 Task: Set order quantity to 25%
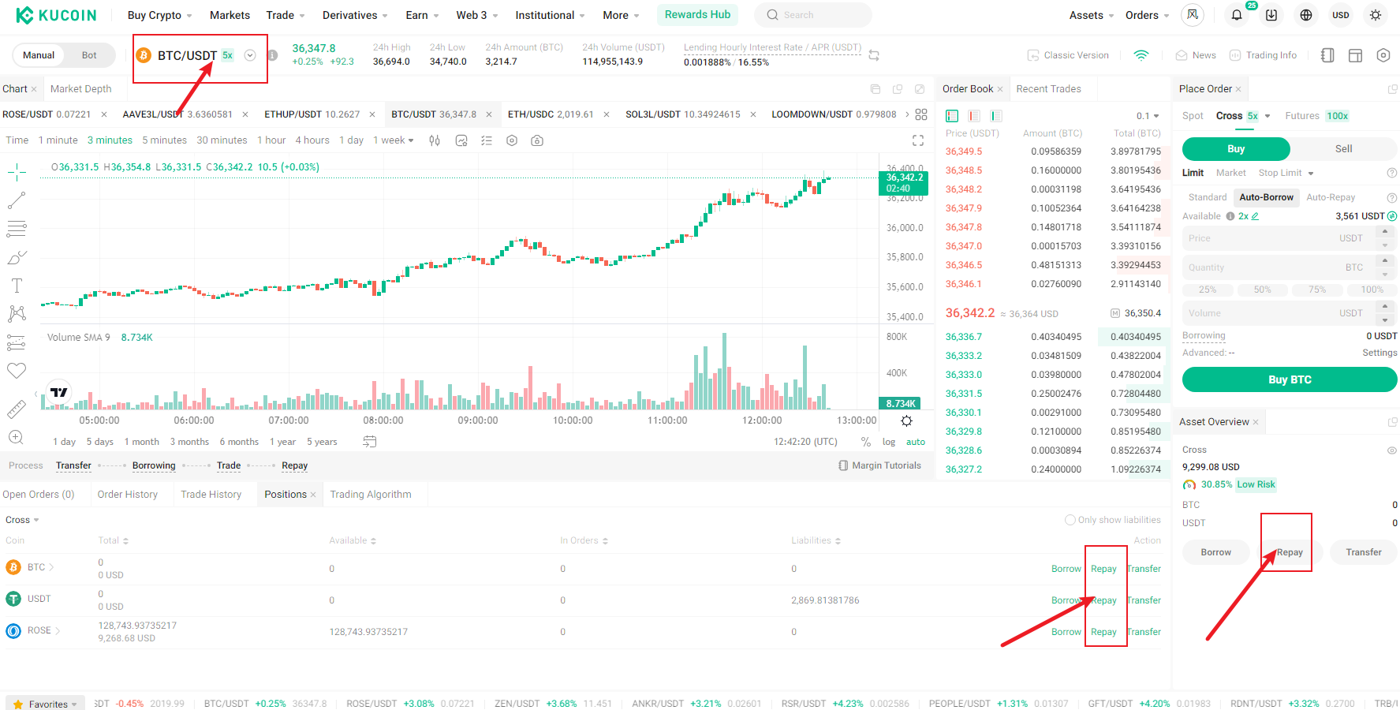click(x=1208, y=290)
